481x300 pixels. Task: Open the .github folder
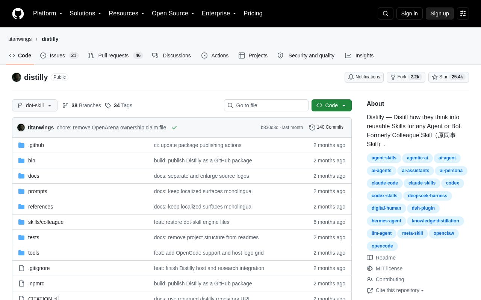click(36, 145)
